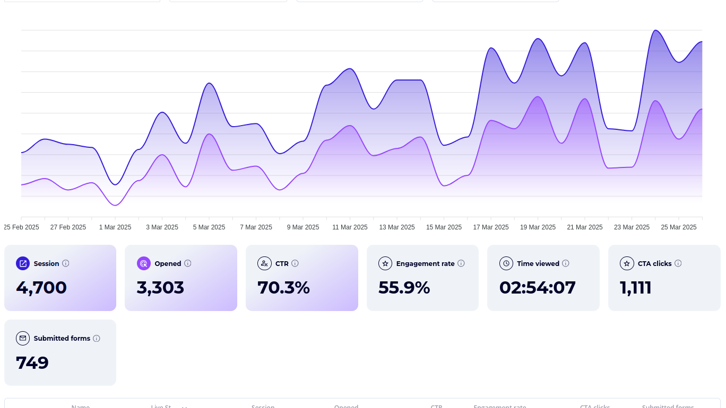
Task: Click the Session edit/pencil icon
Action: coord(23,263)
